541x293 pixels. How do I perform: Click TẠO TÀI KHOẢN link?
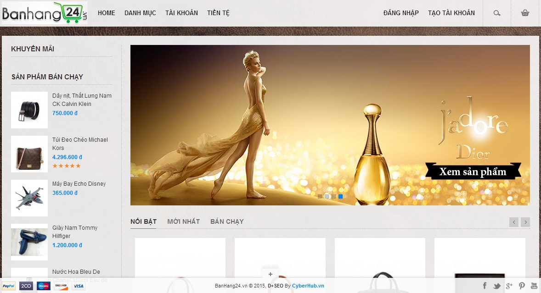click(x=451, y=13)
